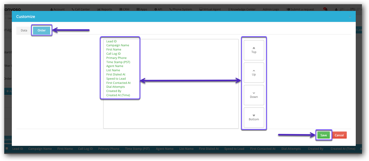The height and width of the screenshot is (161, 369).
Task: Select Agent Name in the order list
Action: pos(115,66)
